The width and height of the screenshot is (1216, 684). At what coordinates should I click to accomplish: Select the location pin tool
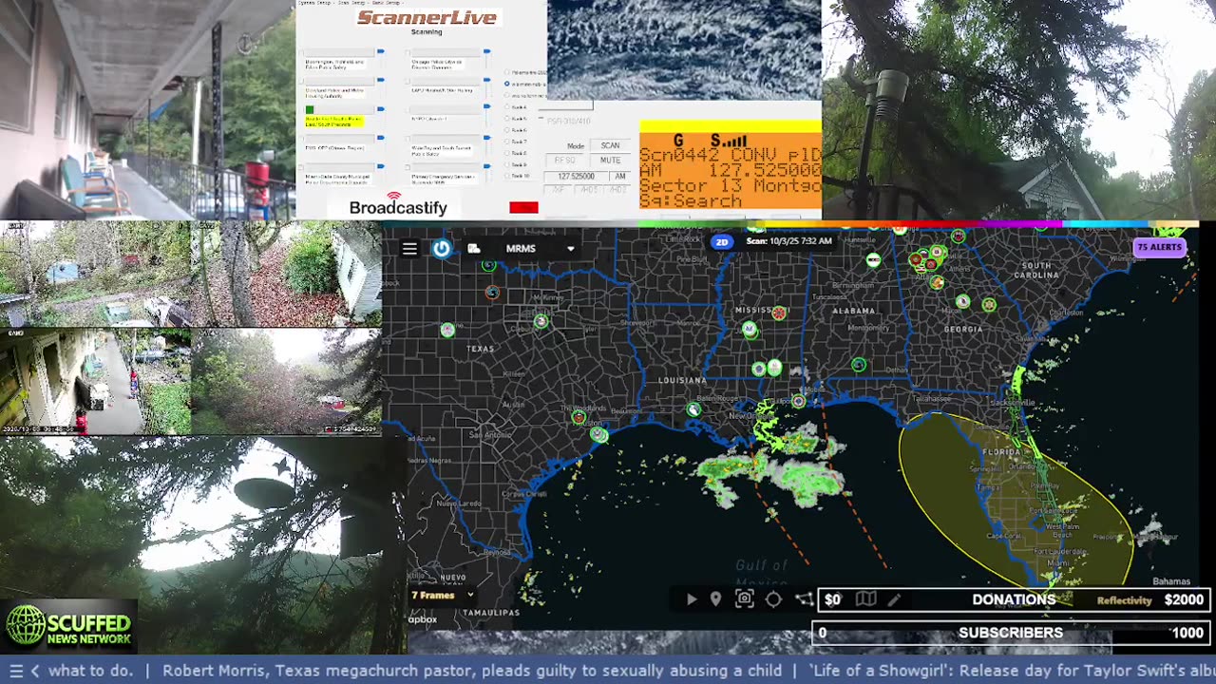(715, 599)
